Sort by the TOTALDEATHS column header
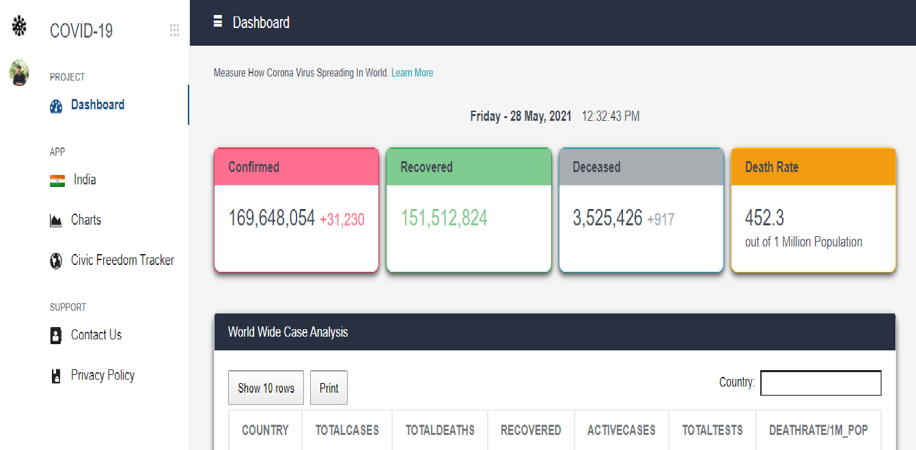 pos(440,430)
